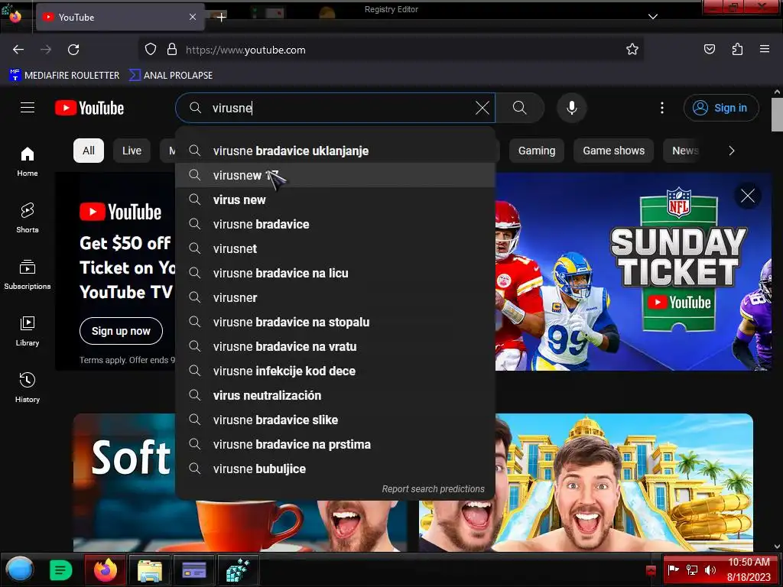The height and width of the screenshot is (587, 783).
Task: Clear the search text with the X
Action: point(482,108)
